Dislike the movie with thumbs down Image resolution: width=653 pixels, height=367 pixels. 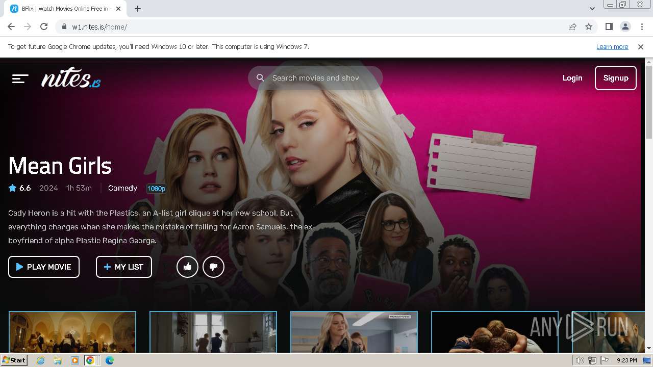pyautogui.click(x=213, y=267)
